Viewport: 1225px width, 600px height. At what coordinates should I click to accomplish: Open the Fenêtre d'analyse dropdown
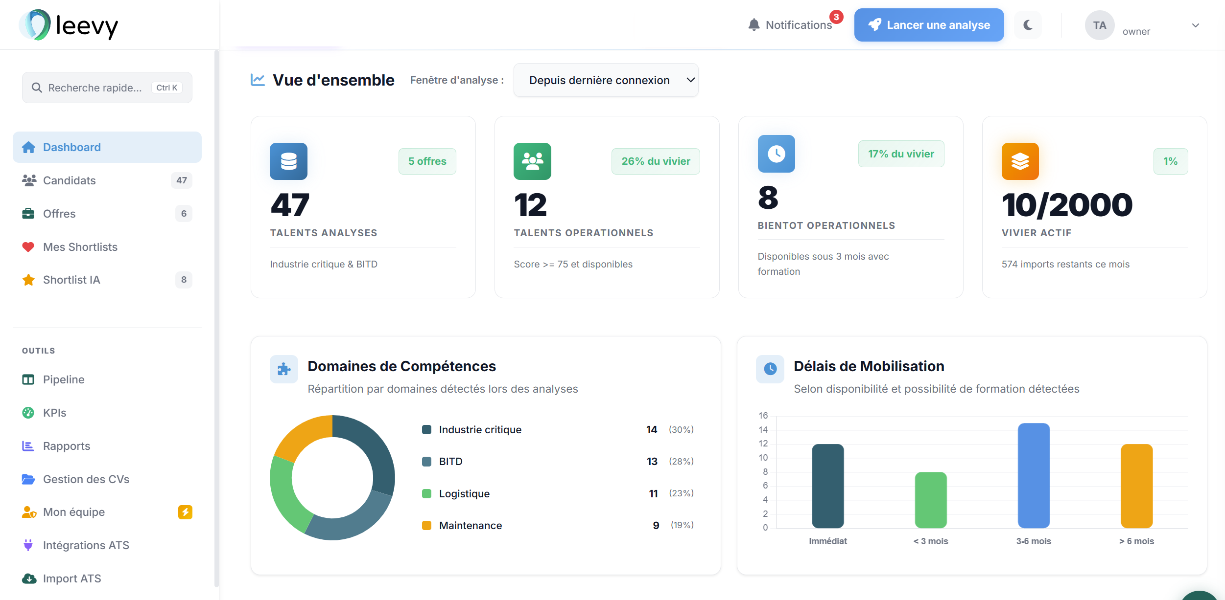click(606, 80)
